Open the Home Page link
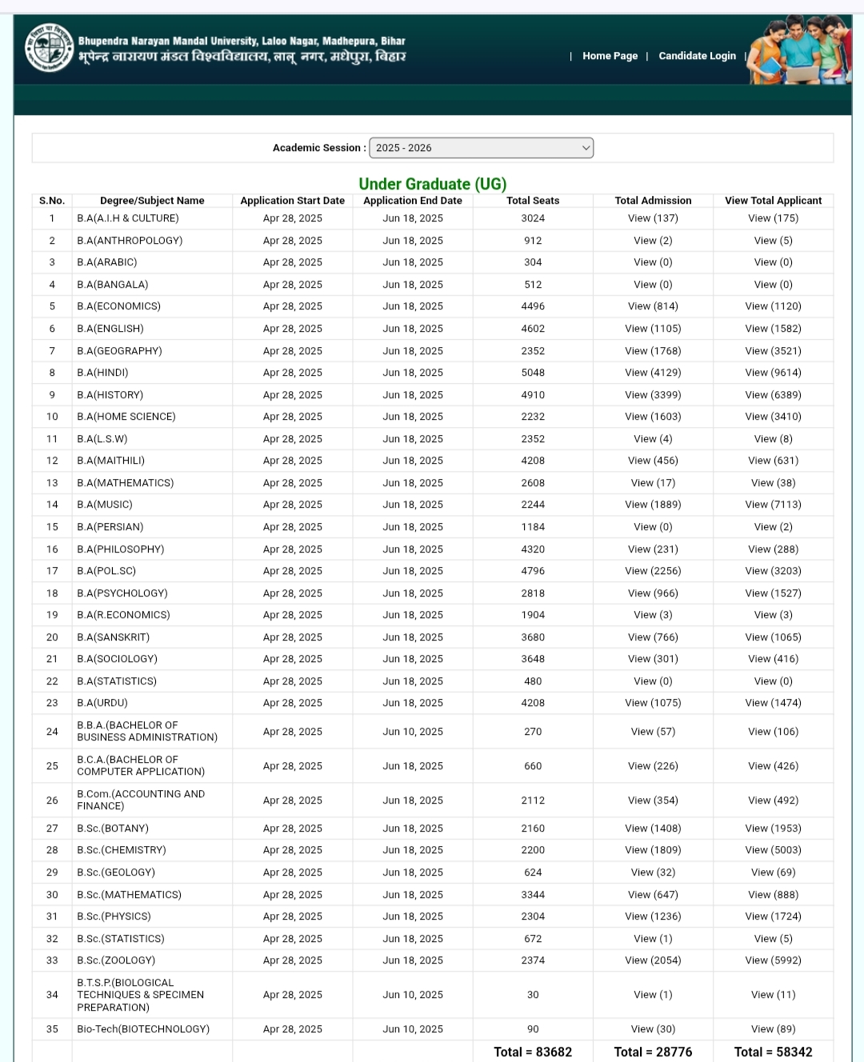Viewport: 864px width, 1062px height. pyautogui.click(x=610, y=56)
